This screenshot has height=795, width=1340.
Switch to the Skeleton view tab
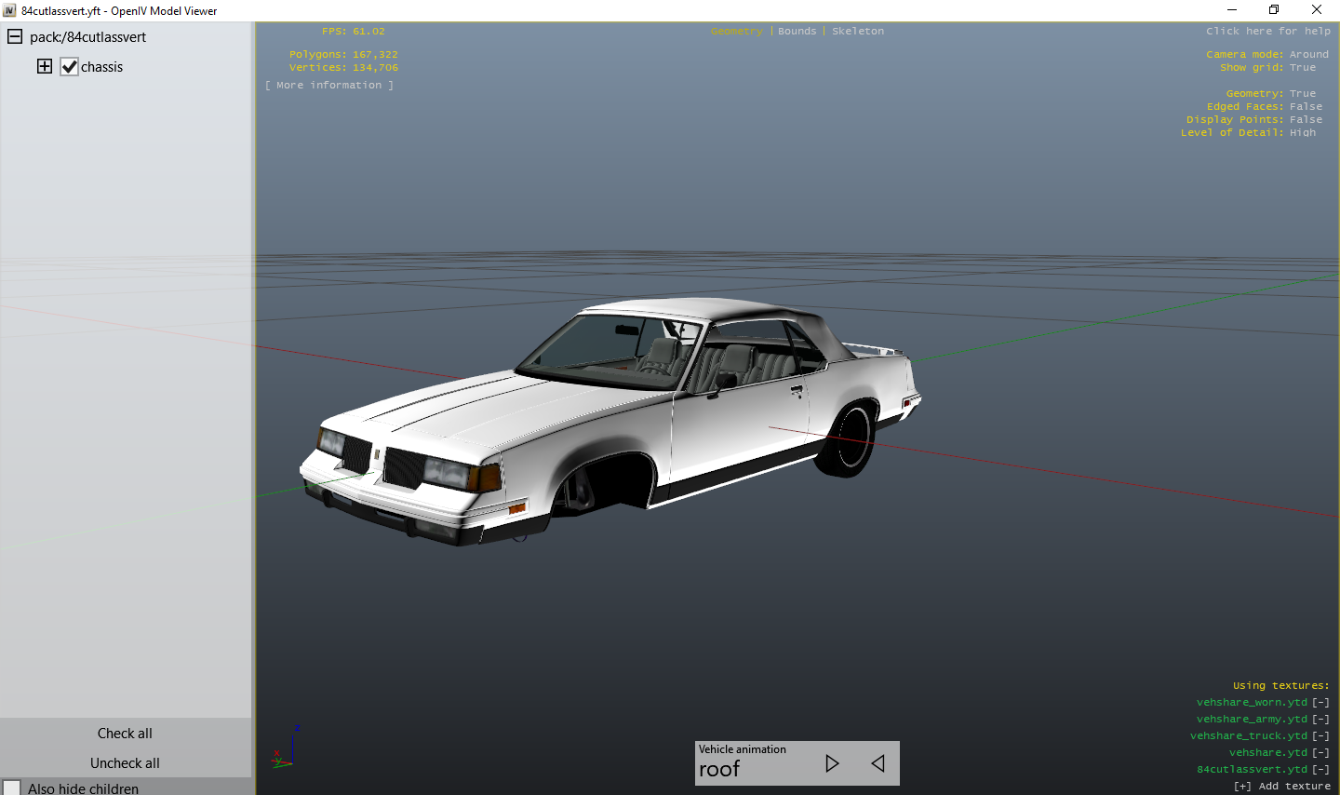click(x=858, y=32)
